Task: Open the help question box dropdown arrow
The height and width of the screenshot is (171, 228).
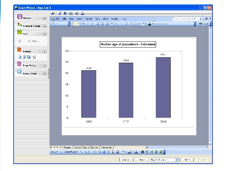Action: (200, 19)
